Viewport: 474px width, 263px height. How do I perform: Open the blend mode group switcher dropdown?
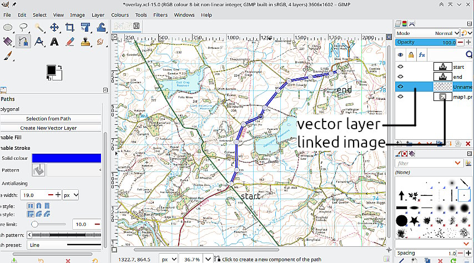(x=467, y=33)
